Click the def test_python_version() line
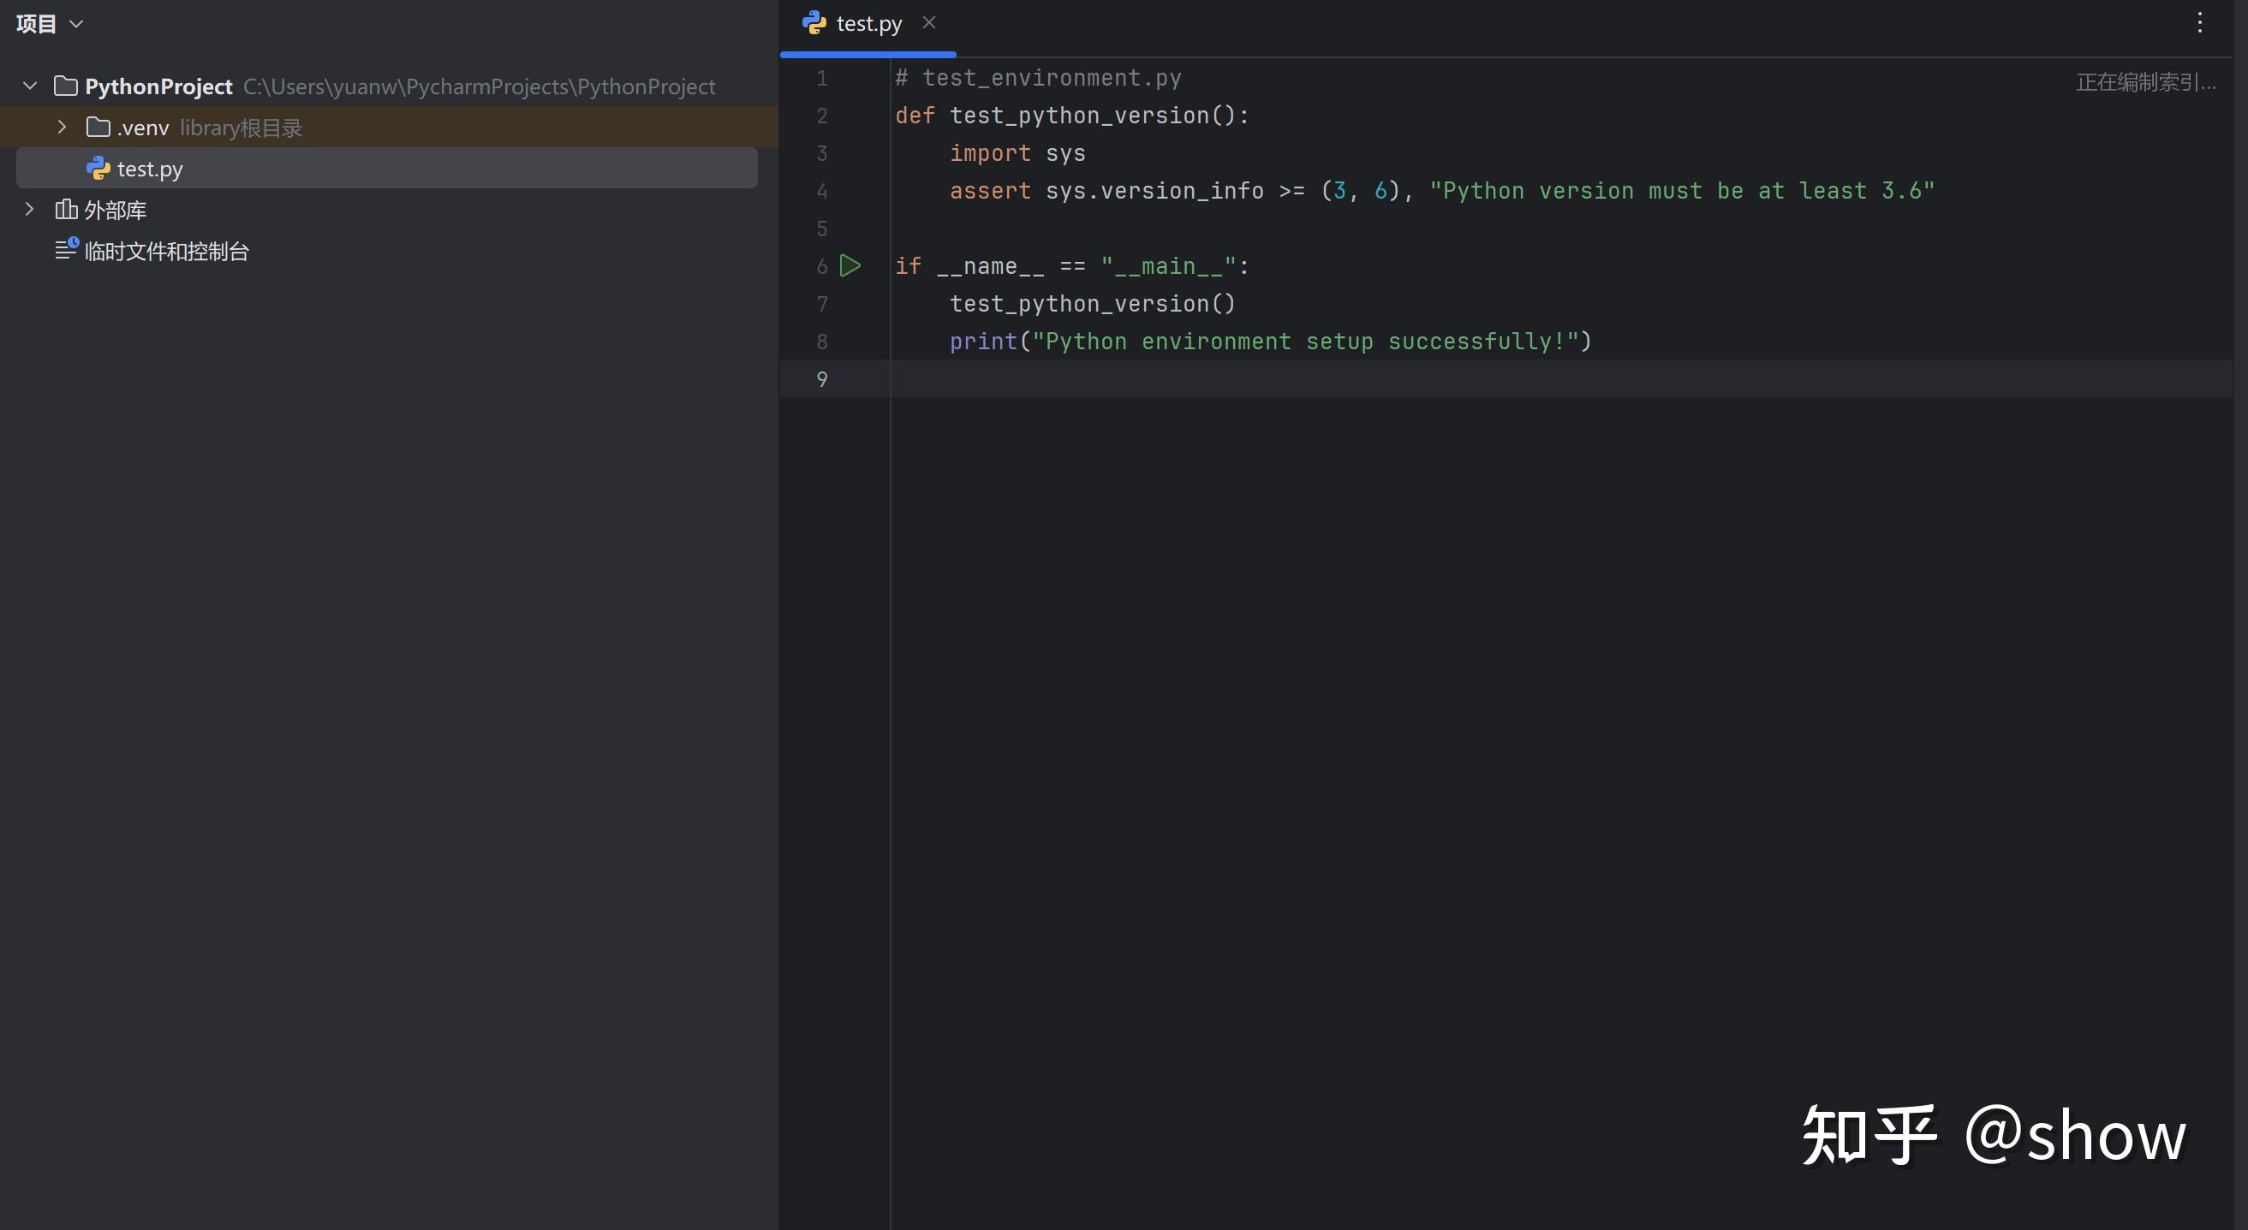The width and height of the screenshot is (2248, 1230). coord(1072,116)
